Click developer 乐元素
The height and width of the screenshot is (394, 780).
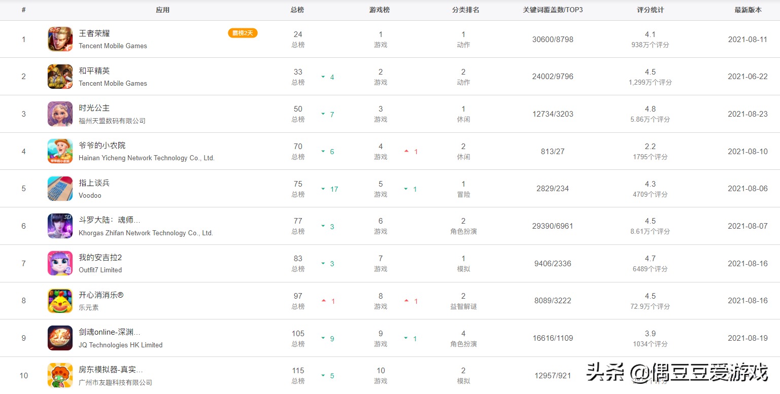pyautogui.click(x=89, y=308)
